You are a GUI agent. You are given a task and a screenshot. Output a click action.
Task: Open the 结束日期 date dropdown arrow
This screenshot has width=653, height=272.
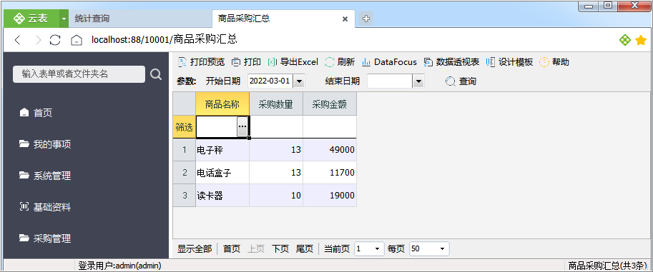point(418,81)
